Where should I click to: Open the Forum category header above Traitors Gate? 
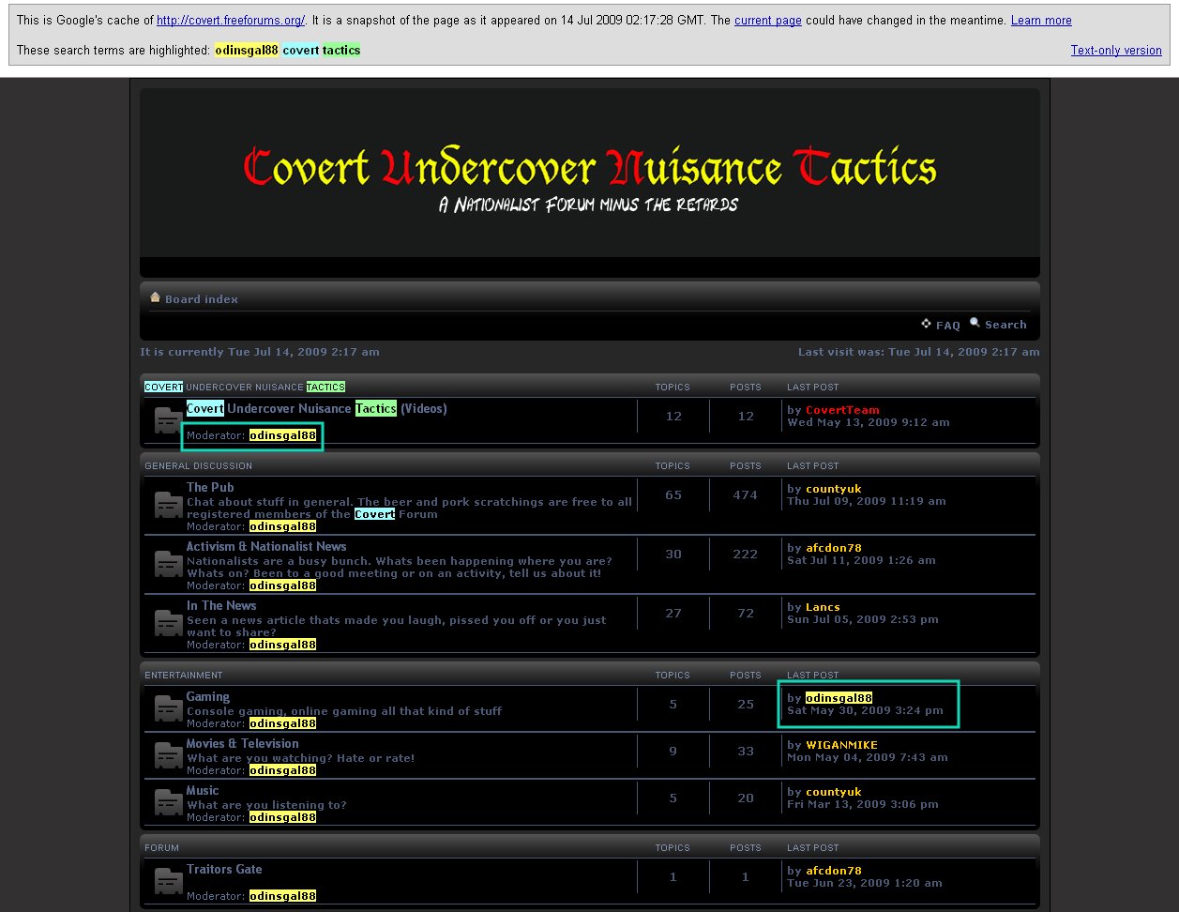[x=162, y=847]
